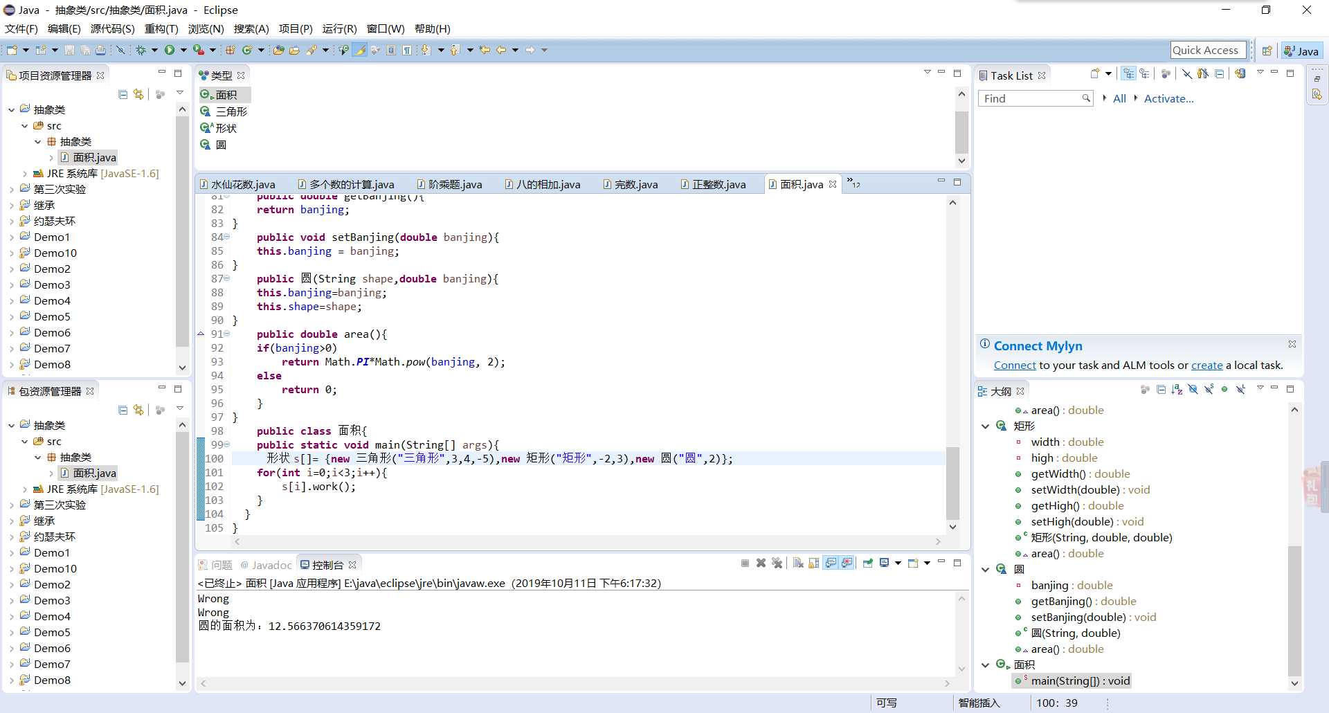Toggle Scroll Lock in console toolbar

click(x=813, y=563)
